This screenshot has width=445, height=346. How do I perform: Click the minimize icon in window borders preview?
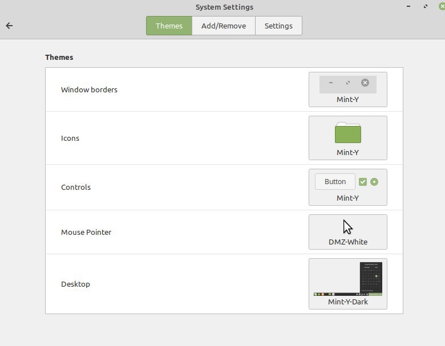tap(331, 83)
